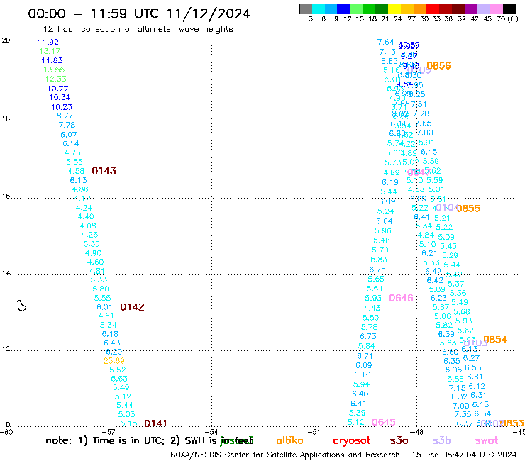Click the NOAA/NESDIS Center footer credit text
Screen dimensions: 525x461
click(x=285, y=455)
